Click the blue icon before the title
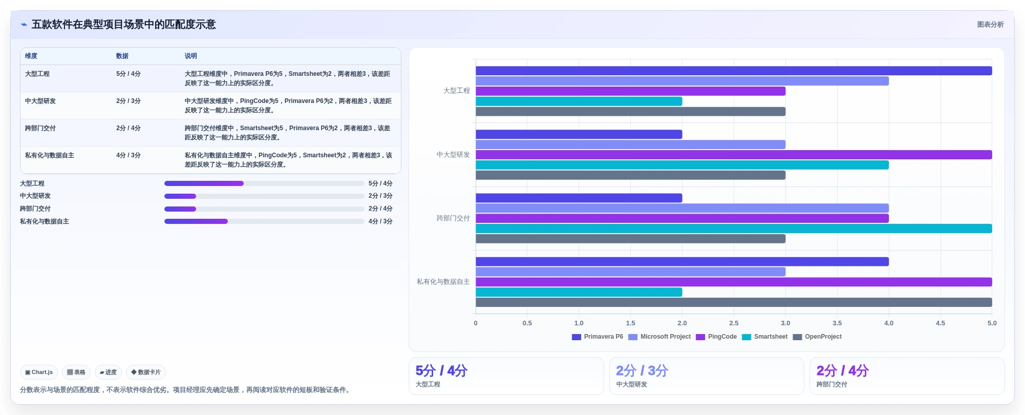Viewport: 1025px width, 415px height. pos(24,25)
